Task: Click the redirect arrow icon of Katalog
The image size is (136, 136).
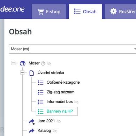Action: coord(32,131)
